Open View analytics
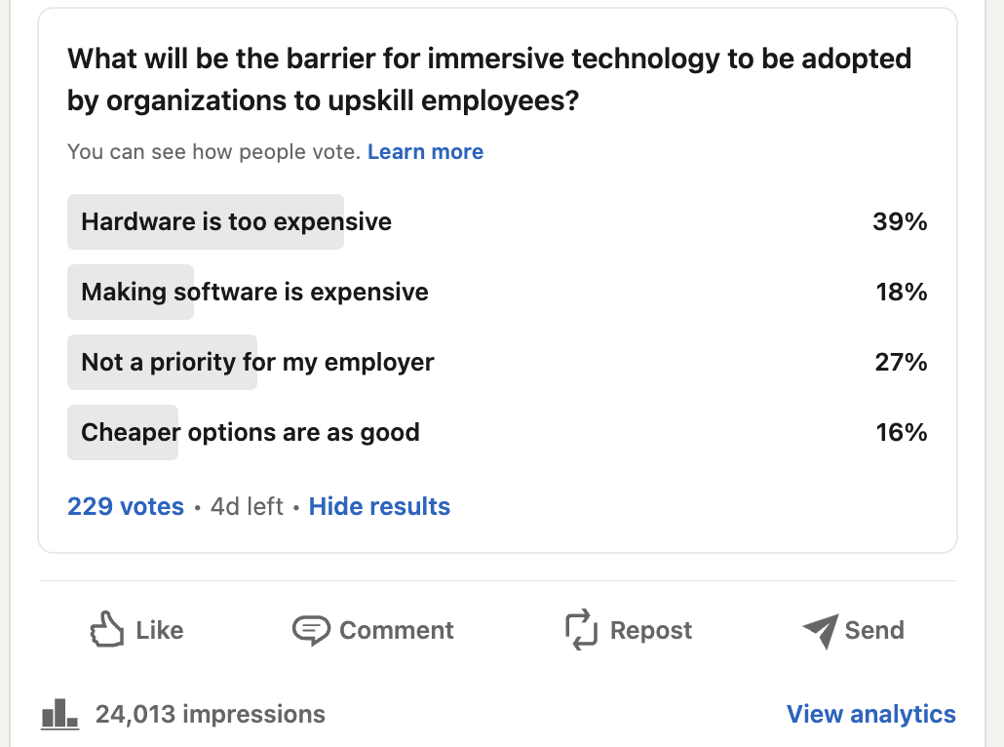The height and width of the screenshot is (747, 1004). point(870,714)
